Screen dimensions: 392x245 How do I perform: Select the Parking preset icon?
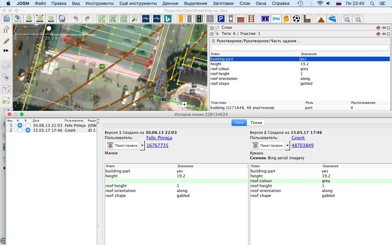[x=221, y=19]
